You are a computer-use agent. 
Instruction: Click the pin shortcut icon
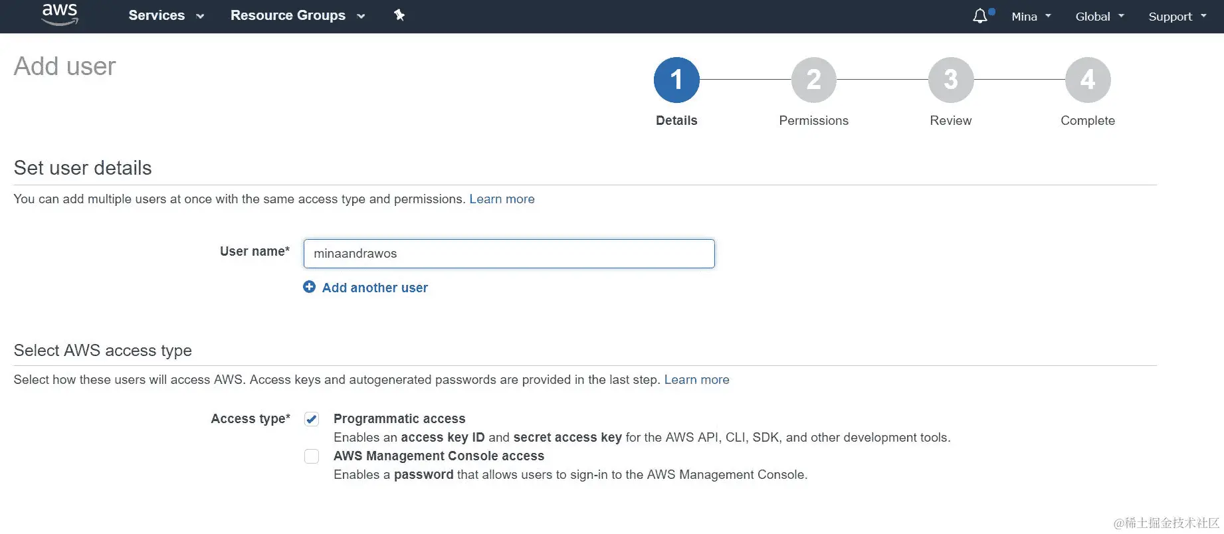(x=399, y=15)
